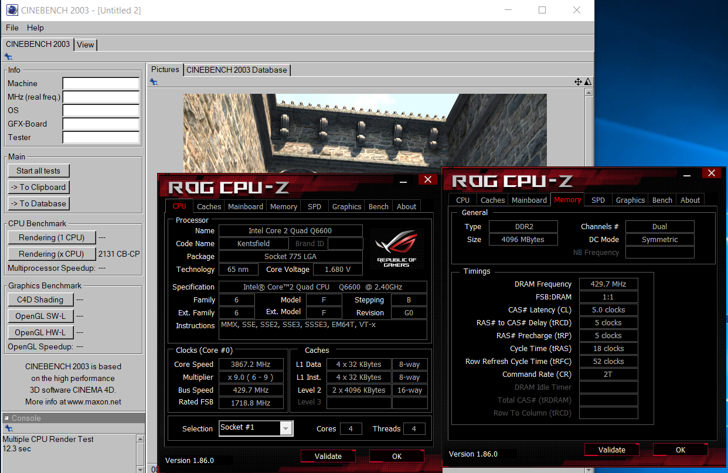Screen dimensions: 728x473
Task: Click the rendered castle picture
Action: coord(365,132)
